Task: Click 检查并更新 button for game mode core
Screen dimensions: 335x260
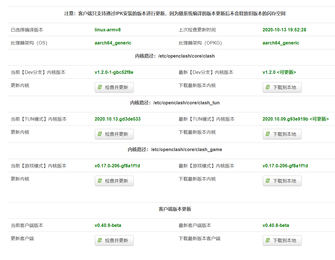Action: (x=114, y=181)
